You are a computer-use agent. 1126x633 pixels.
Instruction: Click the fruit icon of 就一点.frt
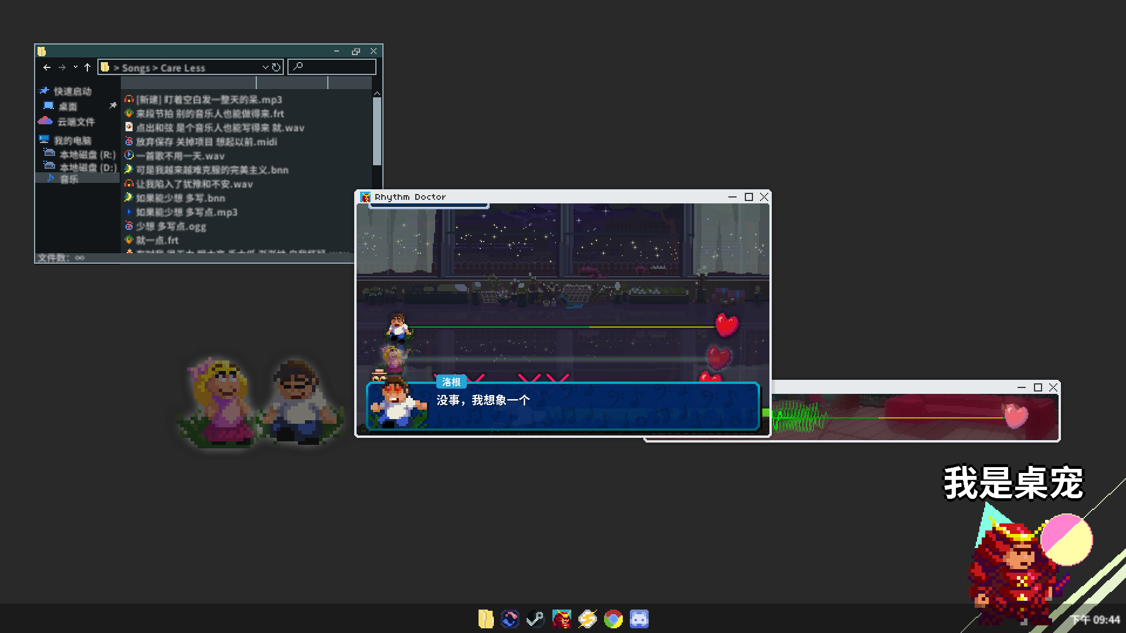[x=129, y=240]
